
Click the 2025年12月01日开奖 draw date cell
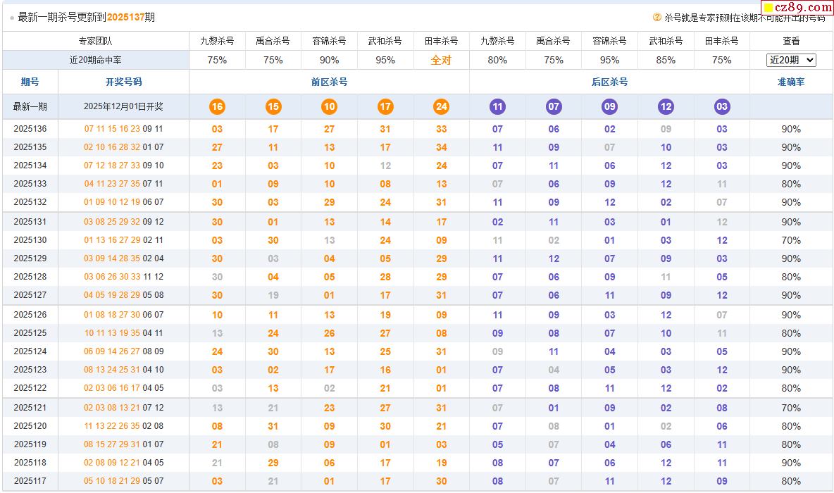tap(123, 107)
